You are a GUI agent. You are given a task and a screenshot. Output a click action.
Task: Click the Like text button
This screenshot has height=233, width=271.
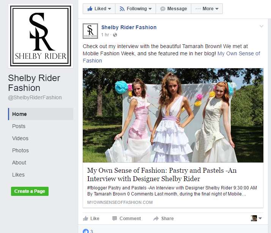click(x=95, y=219)
